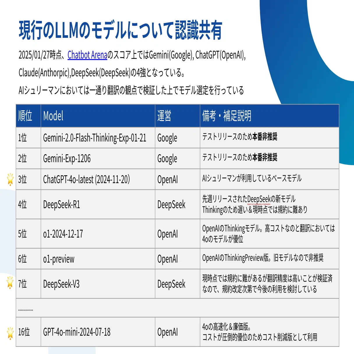Image resolution: width=354 pixels, height=354 pixels.
Task: Select the note AIシュリーマンが利用しているベースモデル
Action: click(252, 178)
